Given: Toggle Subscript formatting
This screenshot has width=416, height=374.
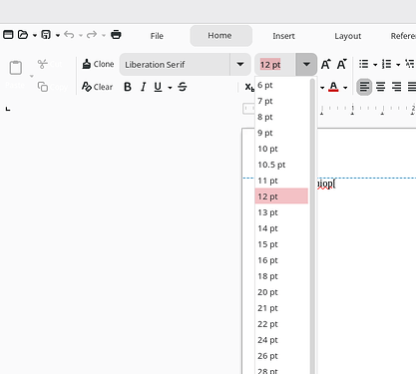Looking at the screenshot, I should 249,87.
